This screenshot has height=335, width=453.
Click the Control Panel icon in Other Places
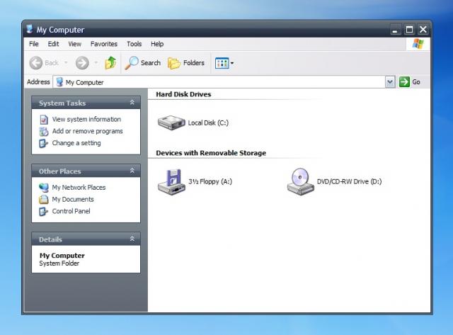43,211
